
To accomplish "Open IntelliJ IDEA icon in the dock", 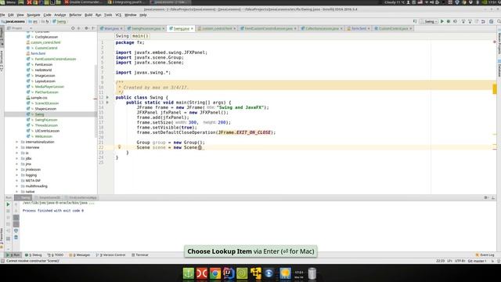I will pyautogui.click(x=229, y=273).
